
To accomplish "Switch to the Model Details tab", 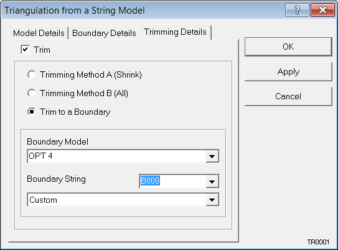I will point(39,33).
